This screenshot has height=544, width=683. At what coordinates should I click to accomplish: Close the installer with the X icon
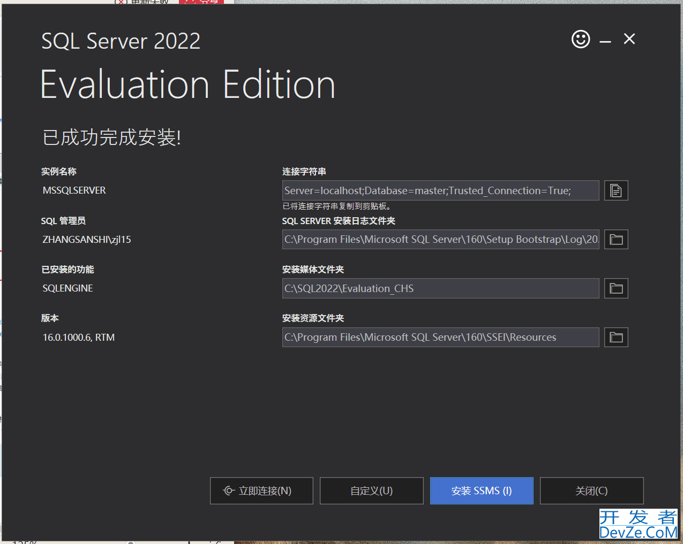(629, 39)
